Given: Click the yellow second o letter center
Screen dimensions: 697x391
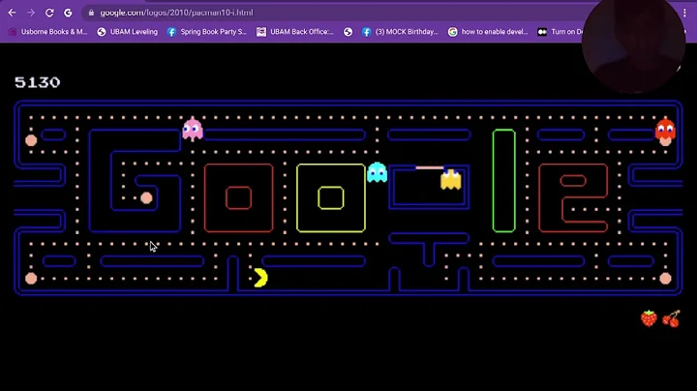Looking at the screenshot, I should point(331,197).
